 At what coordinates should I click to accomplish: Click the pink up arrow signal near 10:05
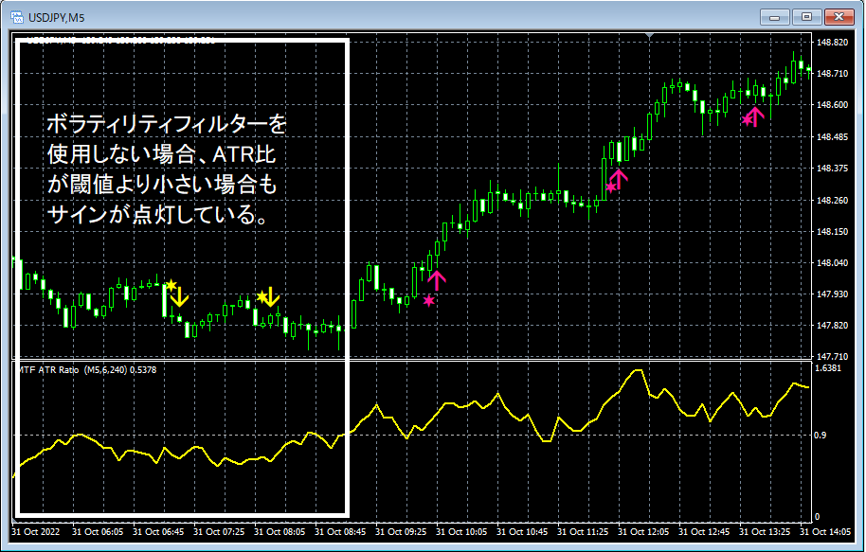(436, 280)
